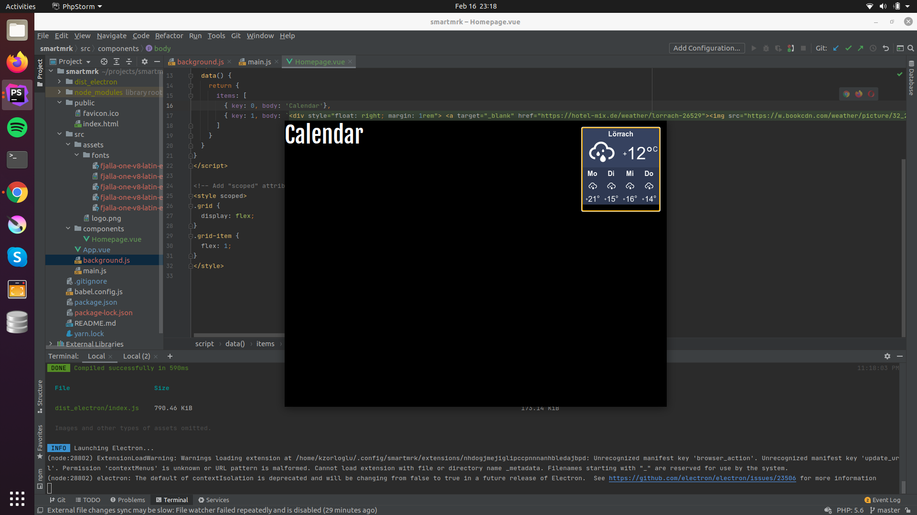This screenshot has width=917, height=515.
Task: Toggle the Favorites tool window side tab
Action: click(40, 442)
